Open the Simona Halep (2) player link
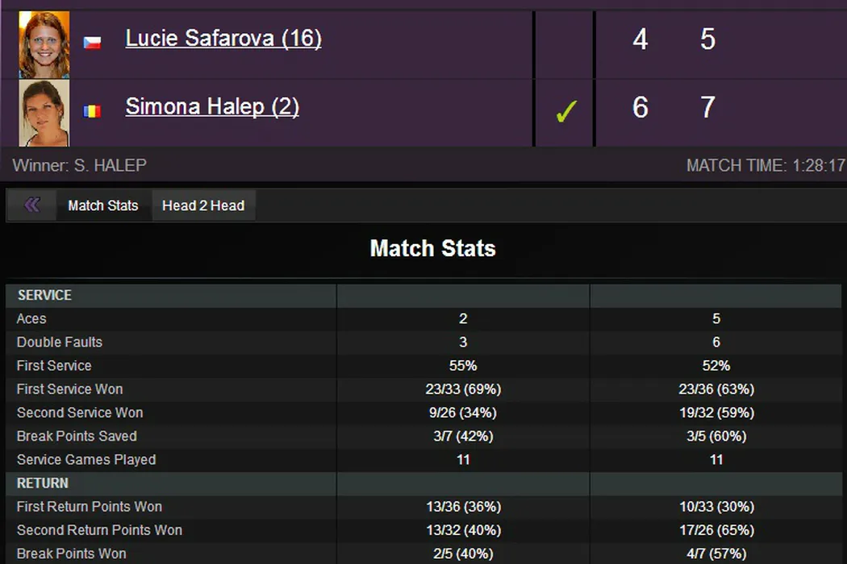 [212, 106]
